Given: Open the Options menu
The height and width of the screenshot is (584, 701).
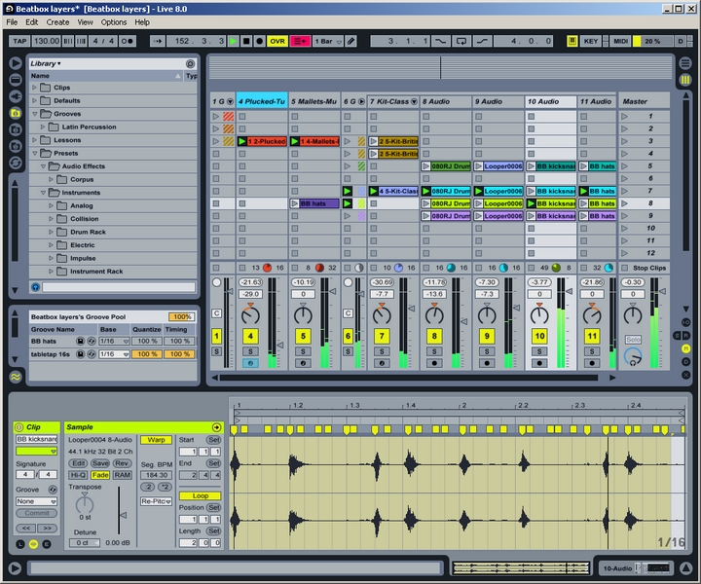Looking at the screenshot, I should (114, 21).
